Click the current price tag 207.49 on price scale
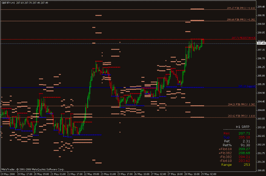266x176 pixels. [x=261, y=43]
